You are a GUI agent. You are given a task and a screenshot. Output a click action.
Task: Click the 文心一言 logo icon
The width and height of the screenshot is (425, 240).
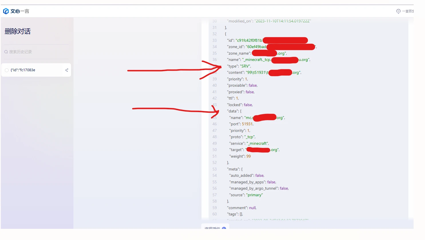[x=6, y=11]
